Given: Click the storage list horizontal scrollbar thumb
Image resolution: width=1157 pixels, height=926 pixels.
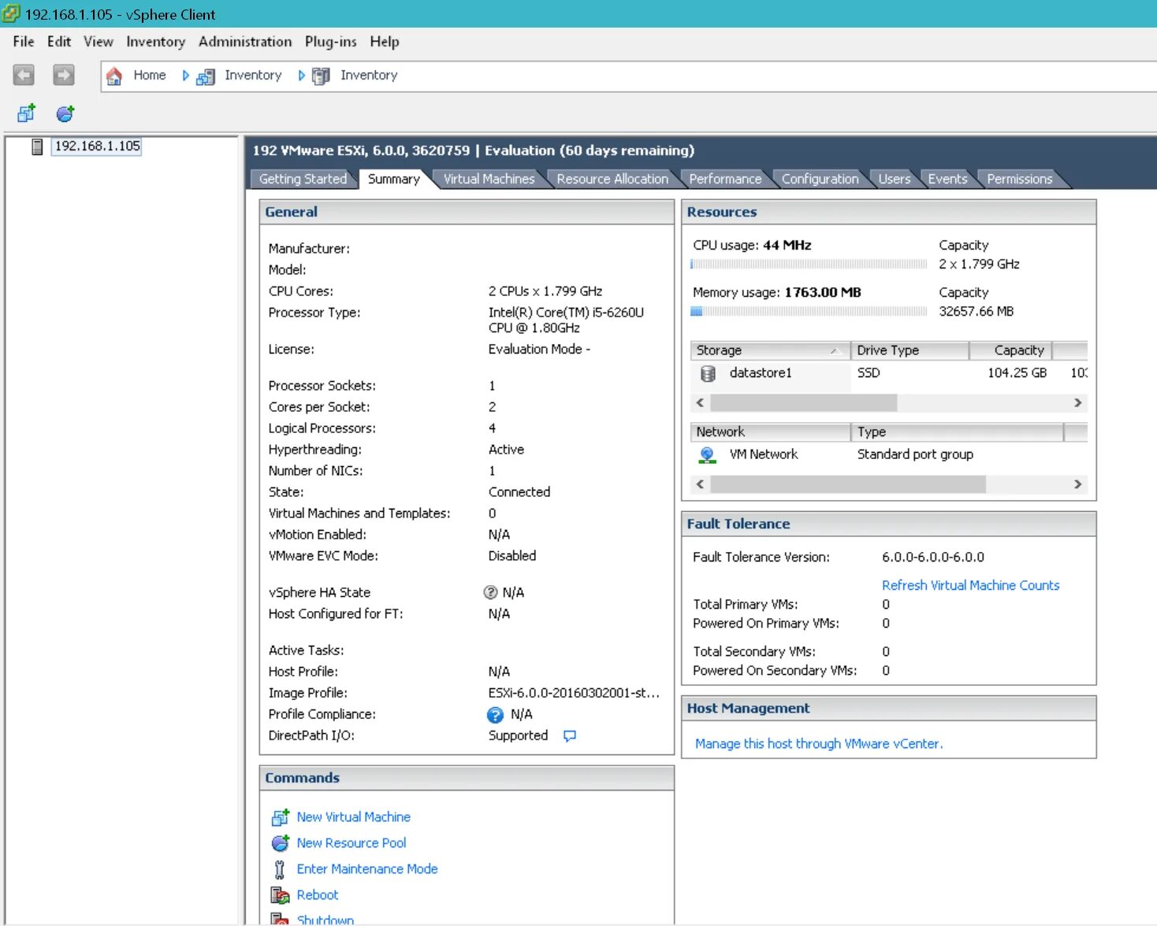Looking at the screenshot, I should [x=803, y=403].
